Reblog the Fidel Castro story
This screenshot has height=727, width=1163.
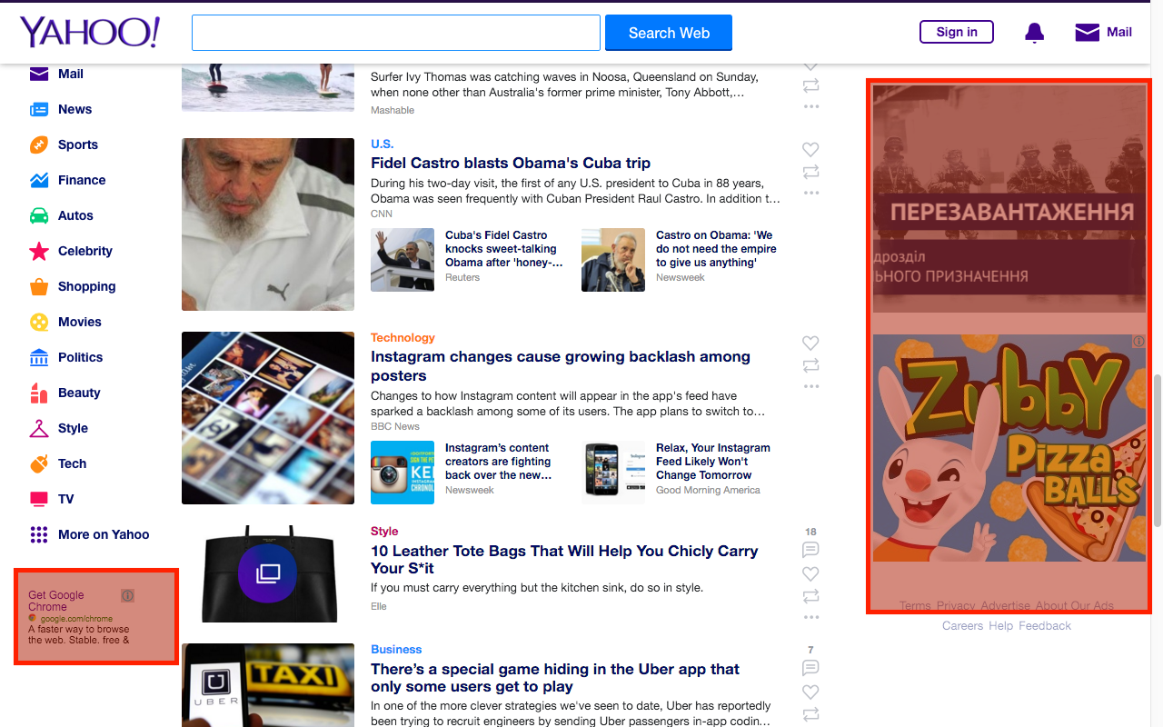811,172
